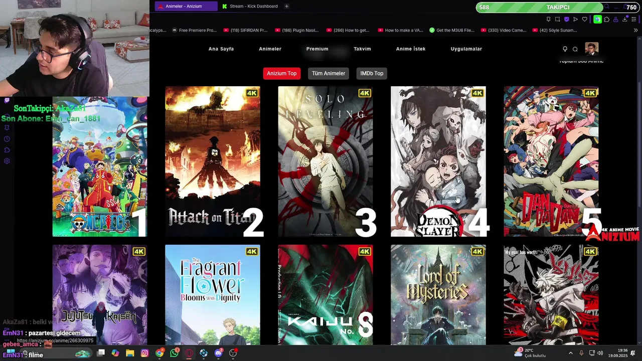This screenshot has height=361, width=642.
Task: Open the green translate extension icon
Action: (x=597, y=19)
